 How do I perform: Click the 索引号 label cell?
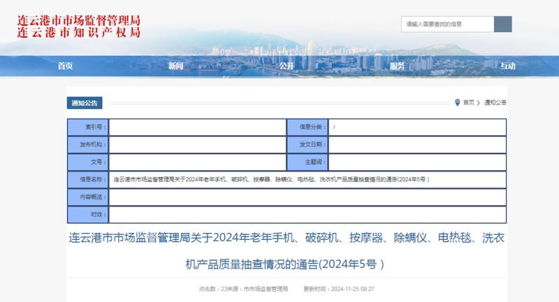tap(88, 127)
